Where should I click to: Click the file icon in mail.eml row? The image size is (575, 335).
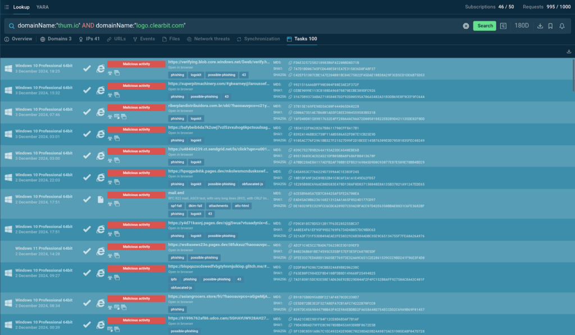click(x=101, y=199)
